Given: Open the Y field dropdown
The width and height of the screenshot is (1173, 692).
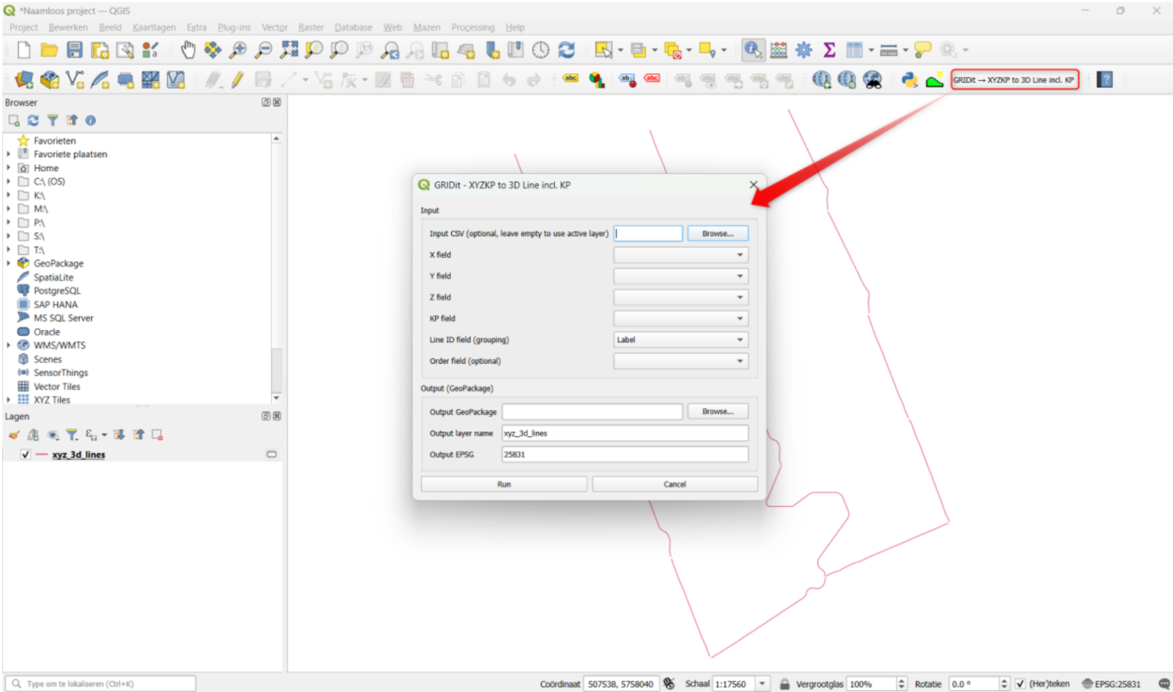Looking at the screenshot, I should click(681, 276).
